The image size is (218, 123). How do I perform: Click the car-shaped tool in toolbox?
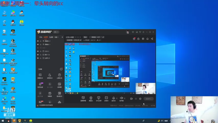tap(59, 102)
